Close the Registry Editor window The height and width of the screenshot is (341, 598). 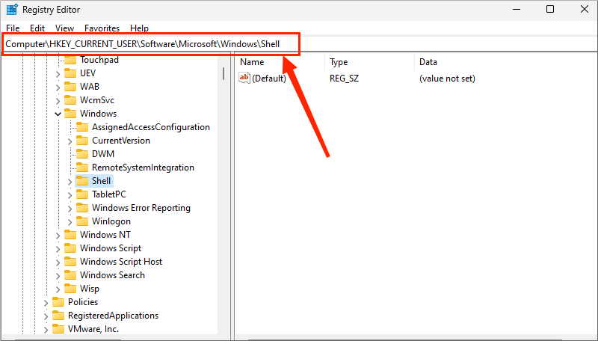pos(585,9)
